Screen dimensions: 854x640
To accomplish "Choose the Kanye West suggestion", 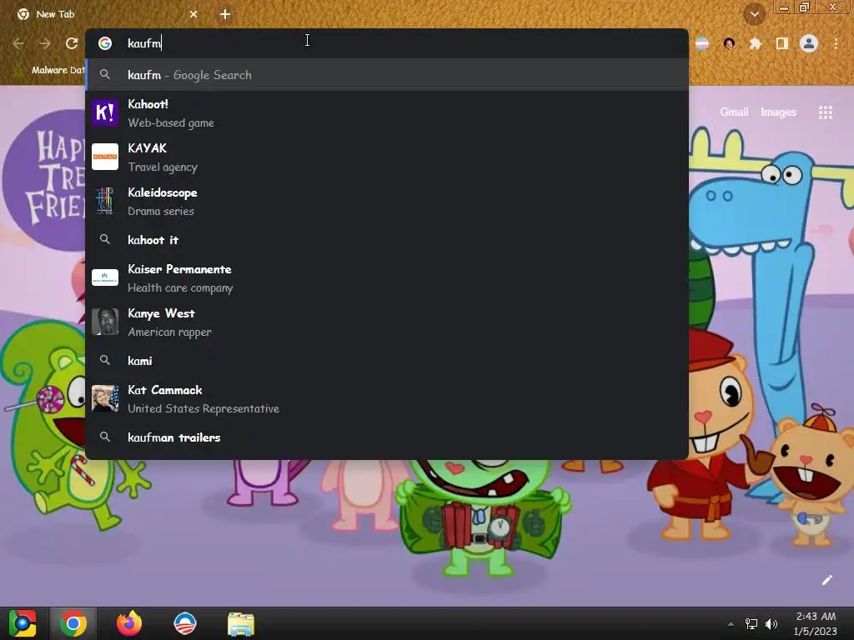I will [387, 322].
